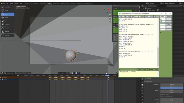This screenshot has height=103, width=184.
Task: Open the Help menu
Action: 21,3
